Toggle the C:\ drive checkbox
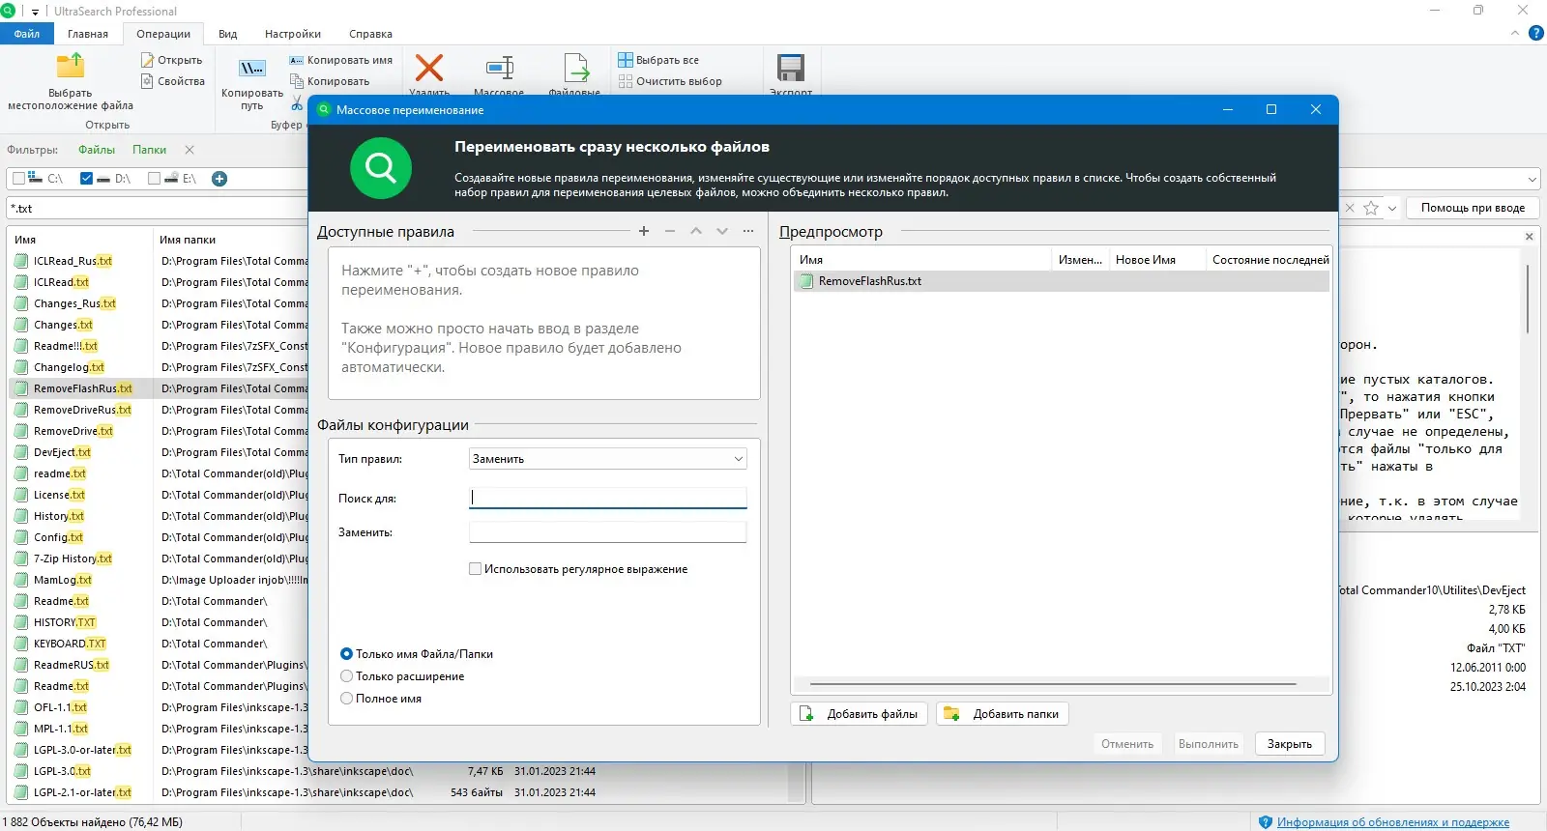Viewport: 1547px width, 831px height. [x=18, y=179]
